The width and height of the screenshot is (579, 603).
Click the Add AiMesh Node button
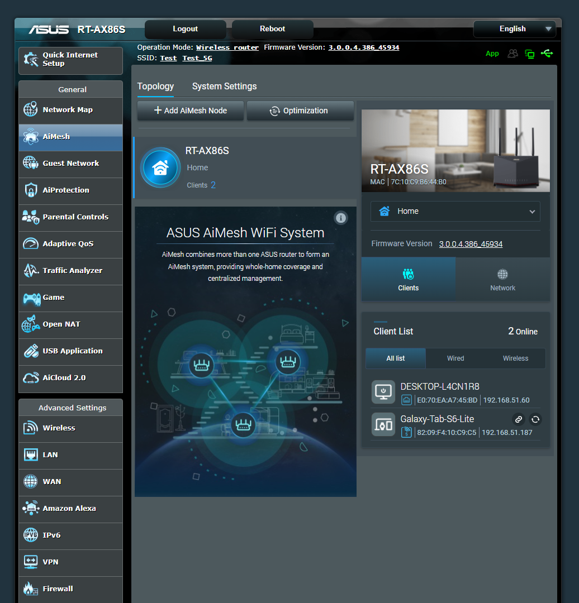[x=190, y=111]
